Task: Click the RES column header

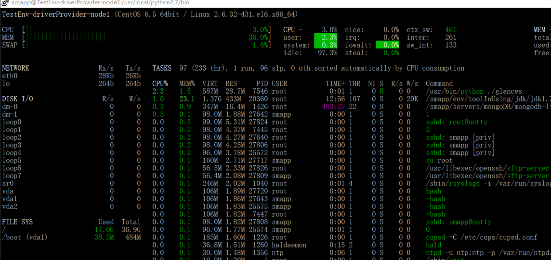Action: click(x=231, y=84)
